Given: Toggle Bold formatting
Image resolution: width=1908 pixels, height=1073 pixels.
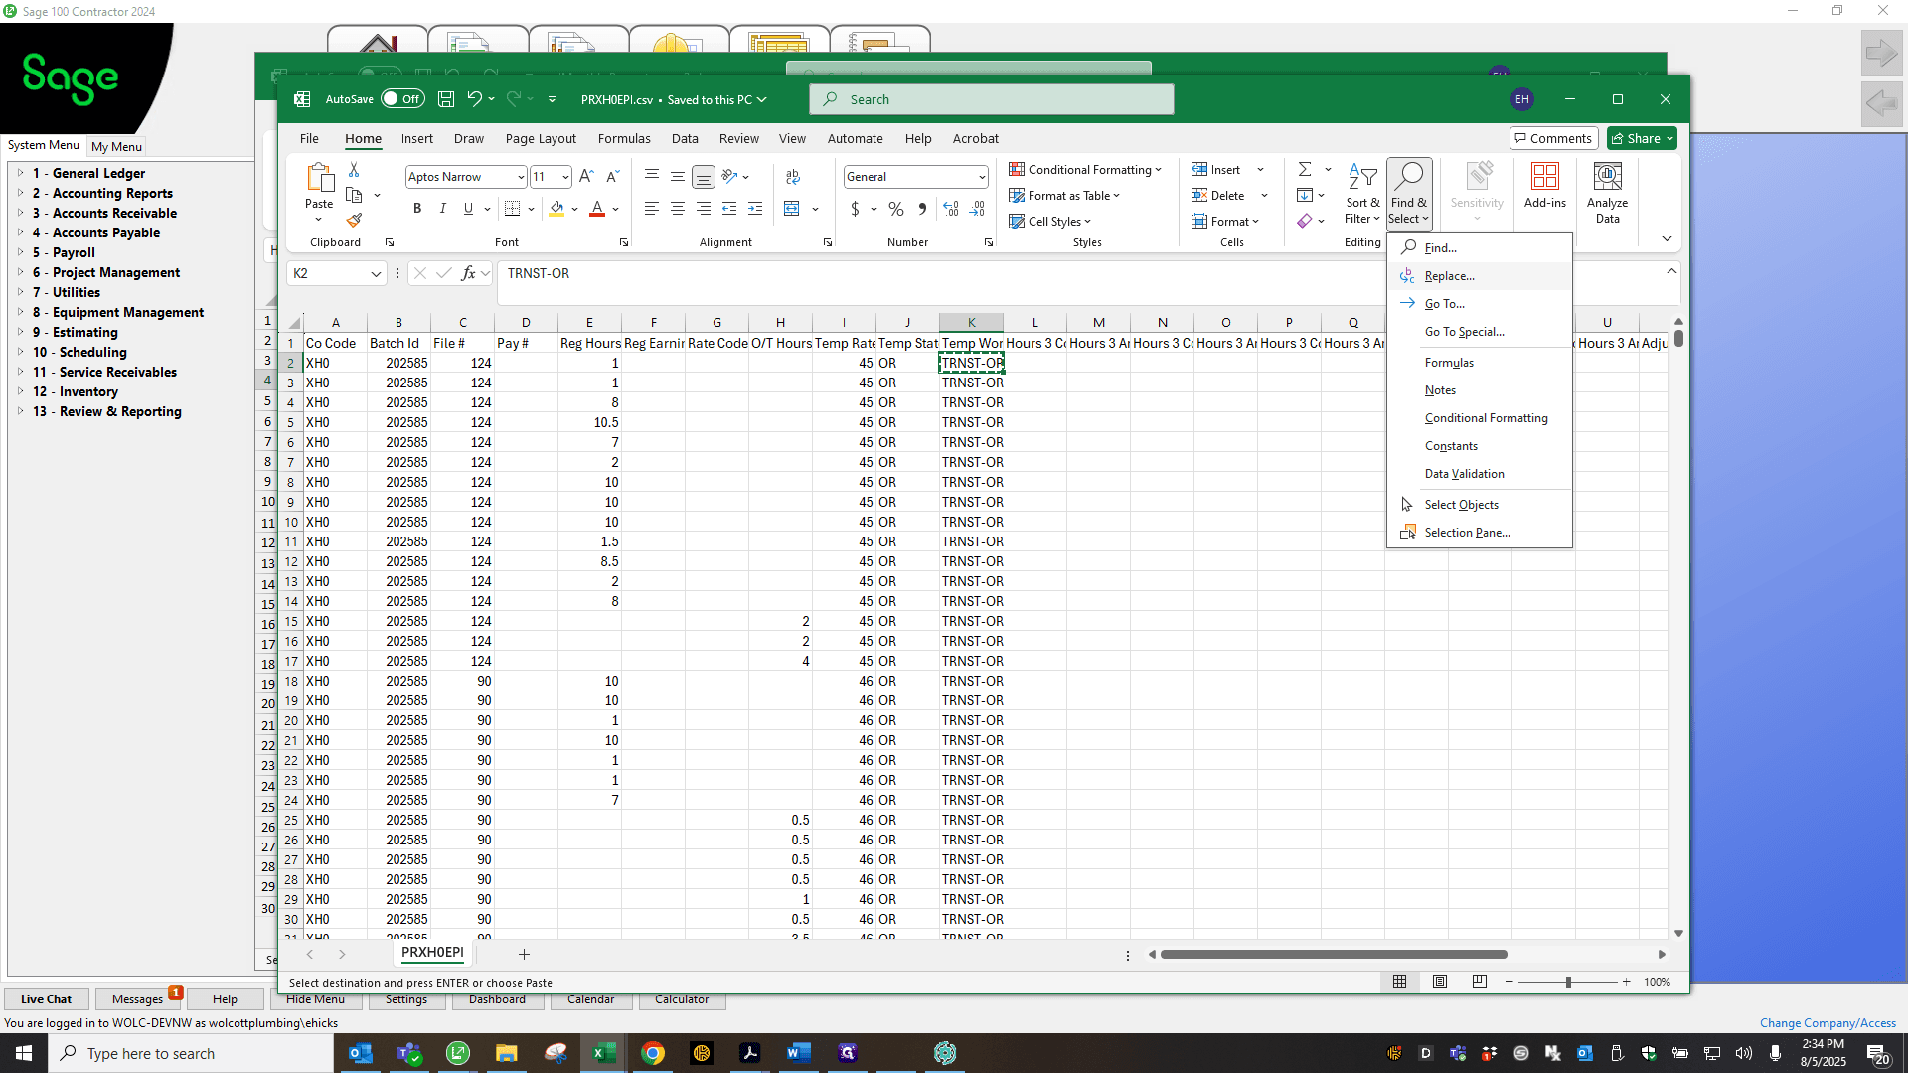Looking at the screenshot, I should tap(417, 209).
